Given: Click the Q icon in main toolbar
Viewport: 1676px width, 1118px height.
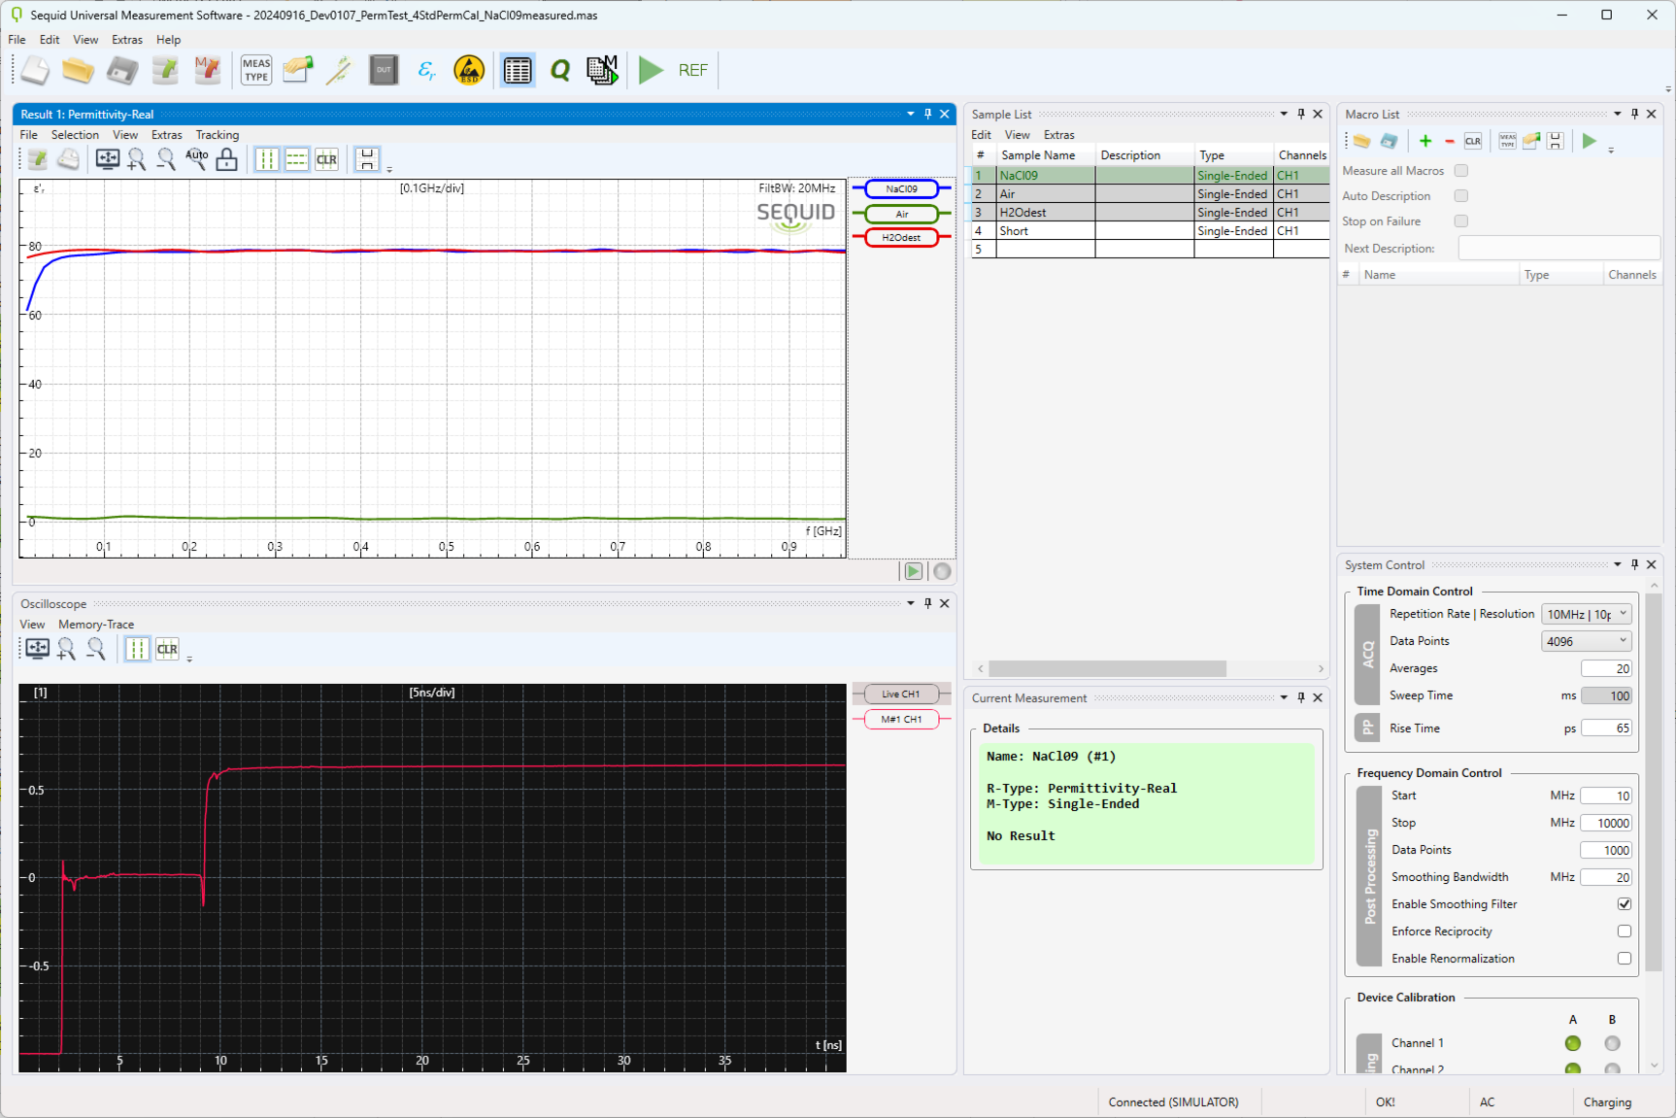Looking at the screenshot, I should tap(560, 70).
